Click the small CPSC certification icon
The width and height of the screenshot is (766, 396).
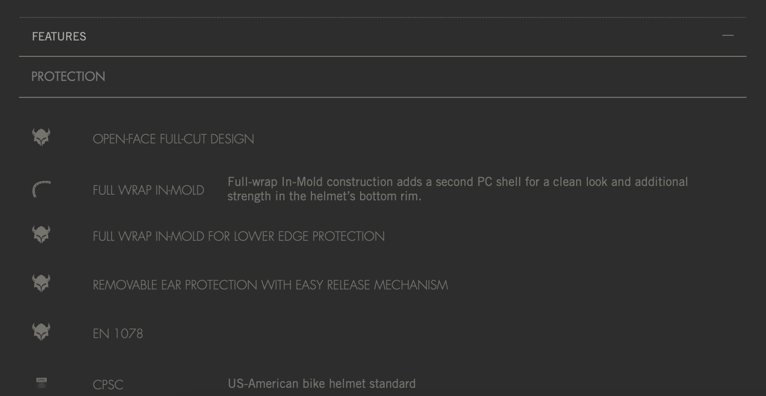click(42, 383)
